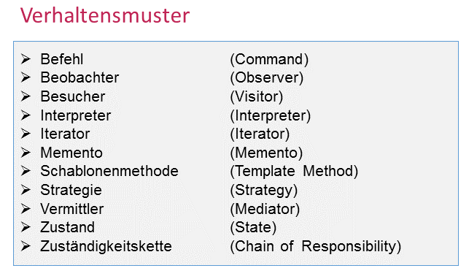Image resolution: width=469 pixels, height=271 pixels.
Task: Click the arrow bullet beside Strategie
Action: tap(26, 190)
